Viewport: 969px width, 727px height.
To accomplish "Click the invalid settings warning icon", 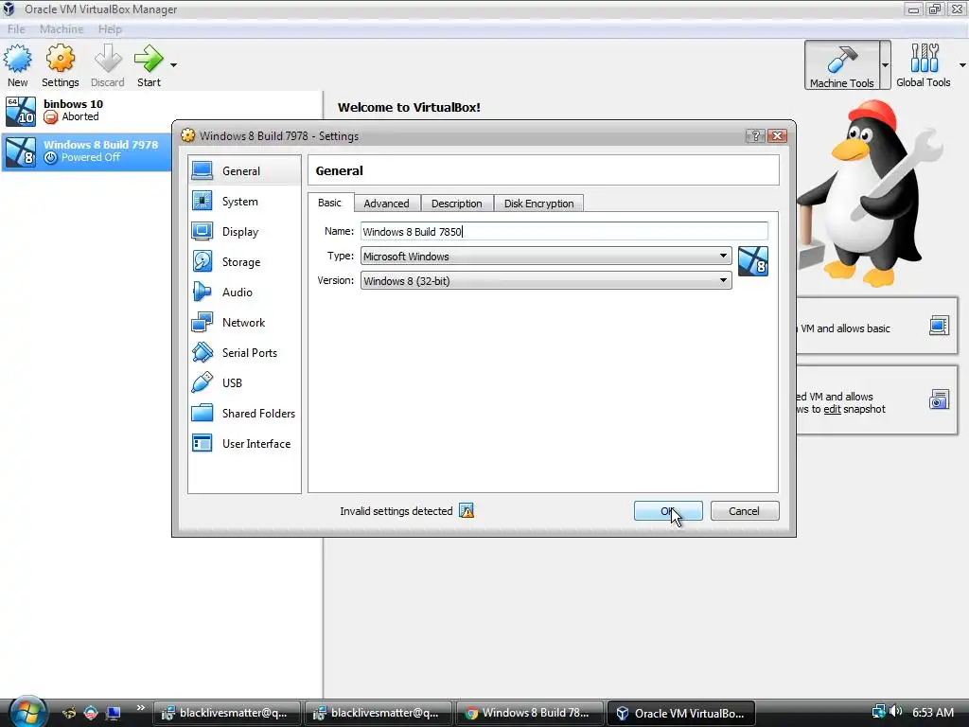I will pos(467,511).
